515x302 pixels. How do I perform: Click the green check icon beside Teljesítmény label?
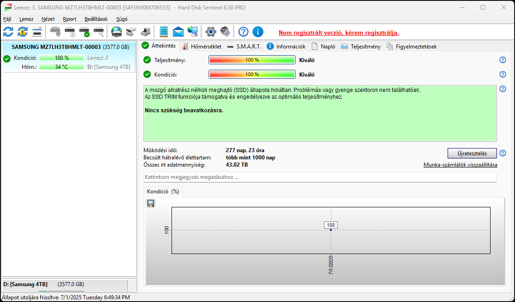(147, 60)
